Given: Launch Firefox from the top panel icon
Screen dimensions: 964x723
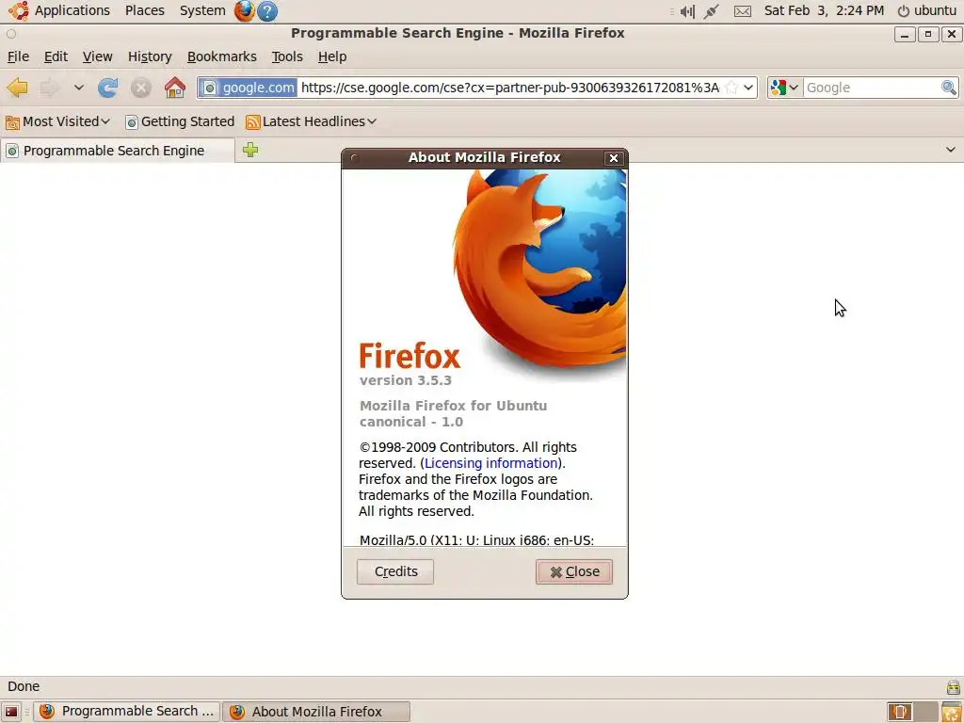Looking at the screenshot, I should [x=244, y=10].
